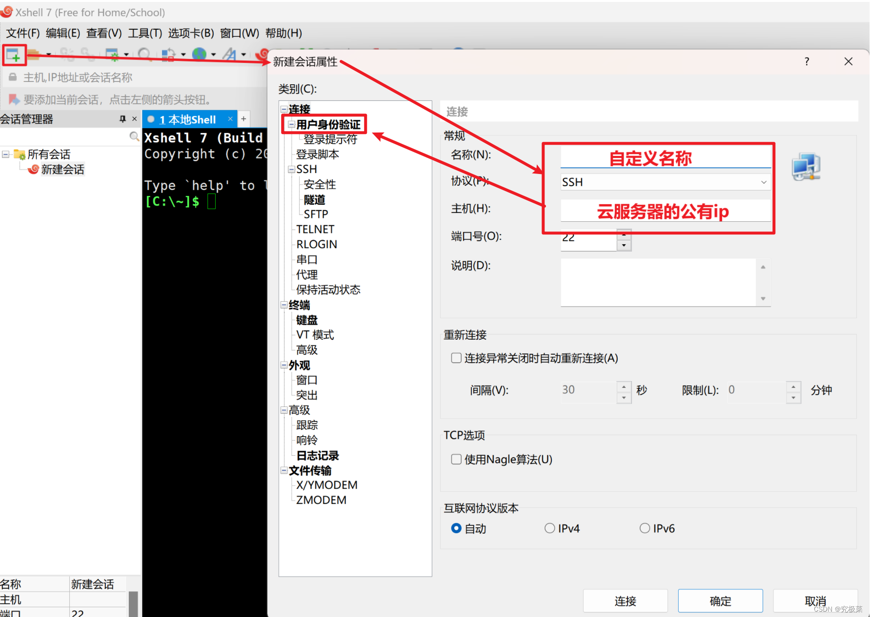
Task: Select 新建会话 in session manager tree
Action: coord(62,170)
